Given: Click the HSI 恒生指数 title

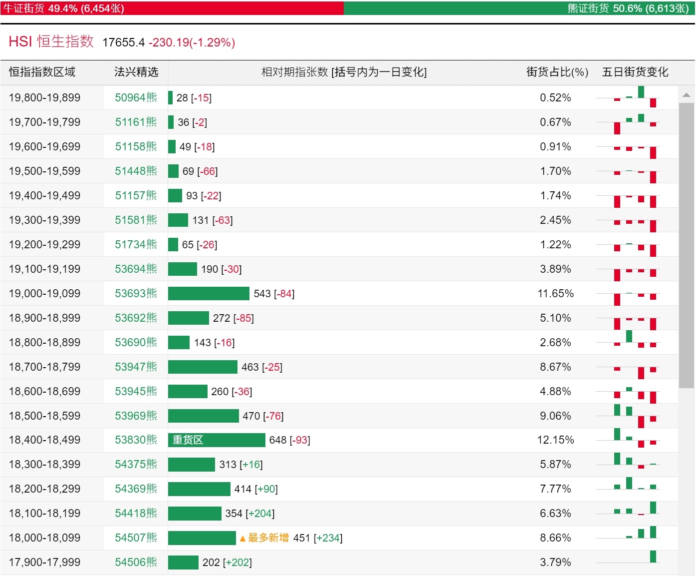Looking at the screenshot, I should click(x=51, y=41).
